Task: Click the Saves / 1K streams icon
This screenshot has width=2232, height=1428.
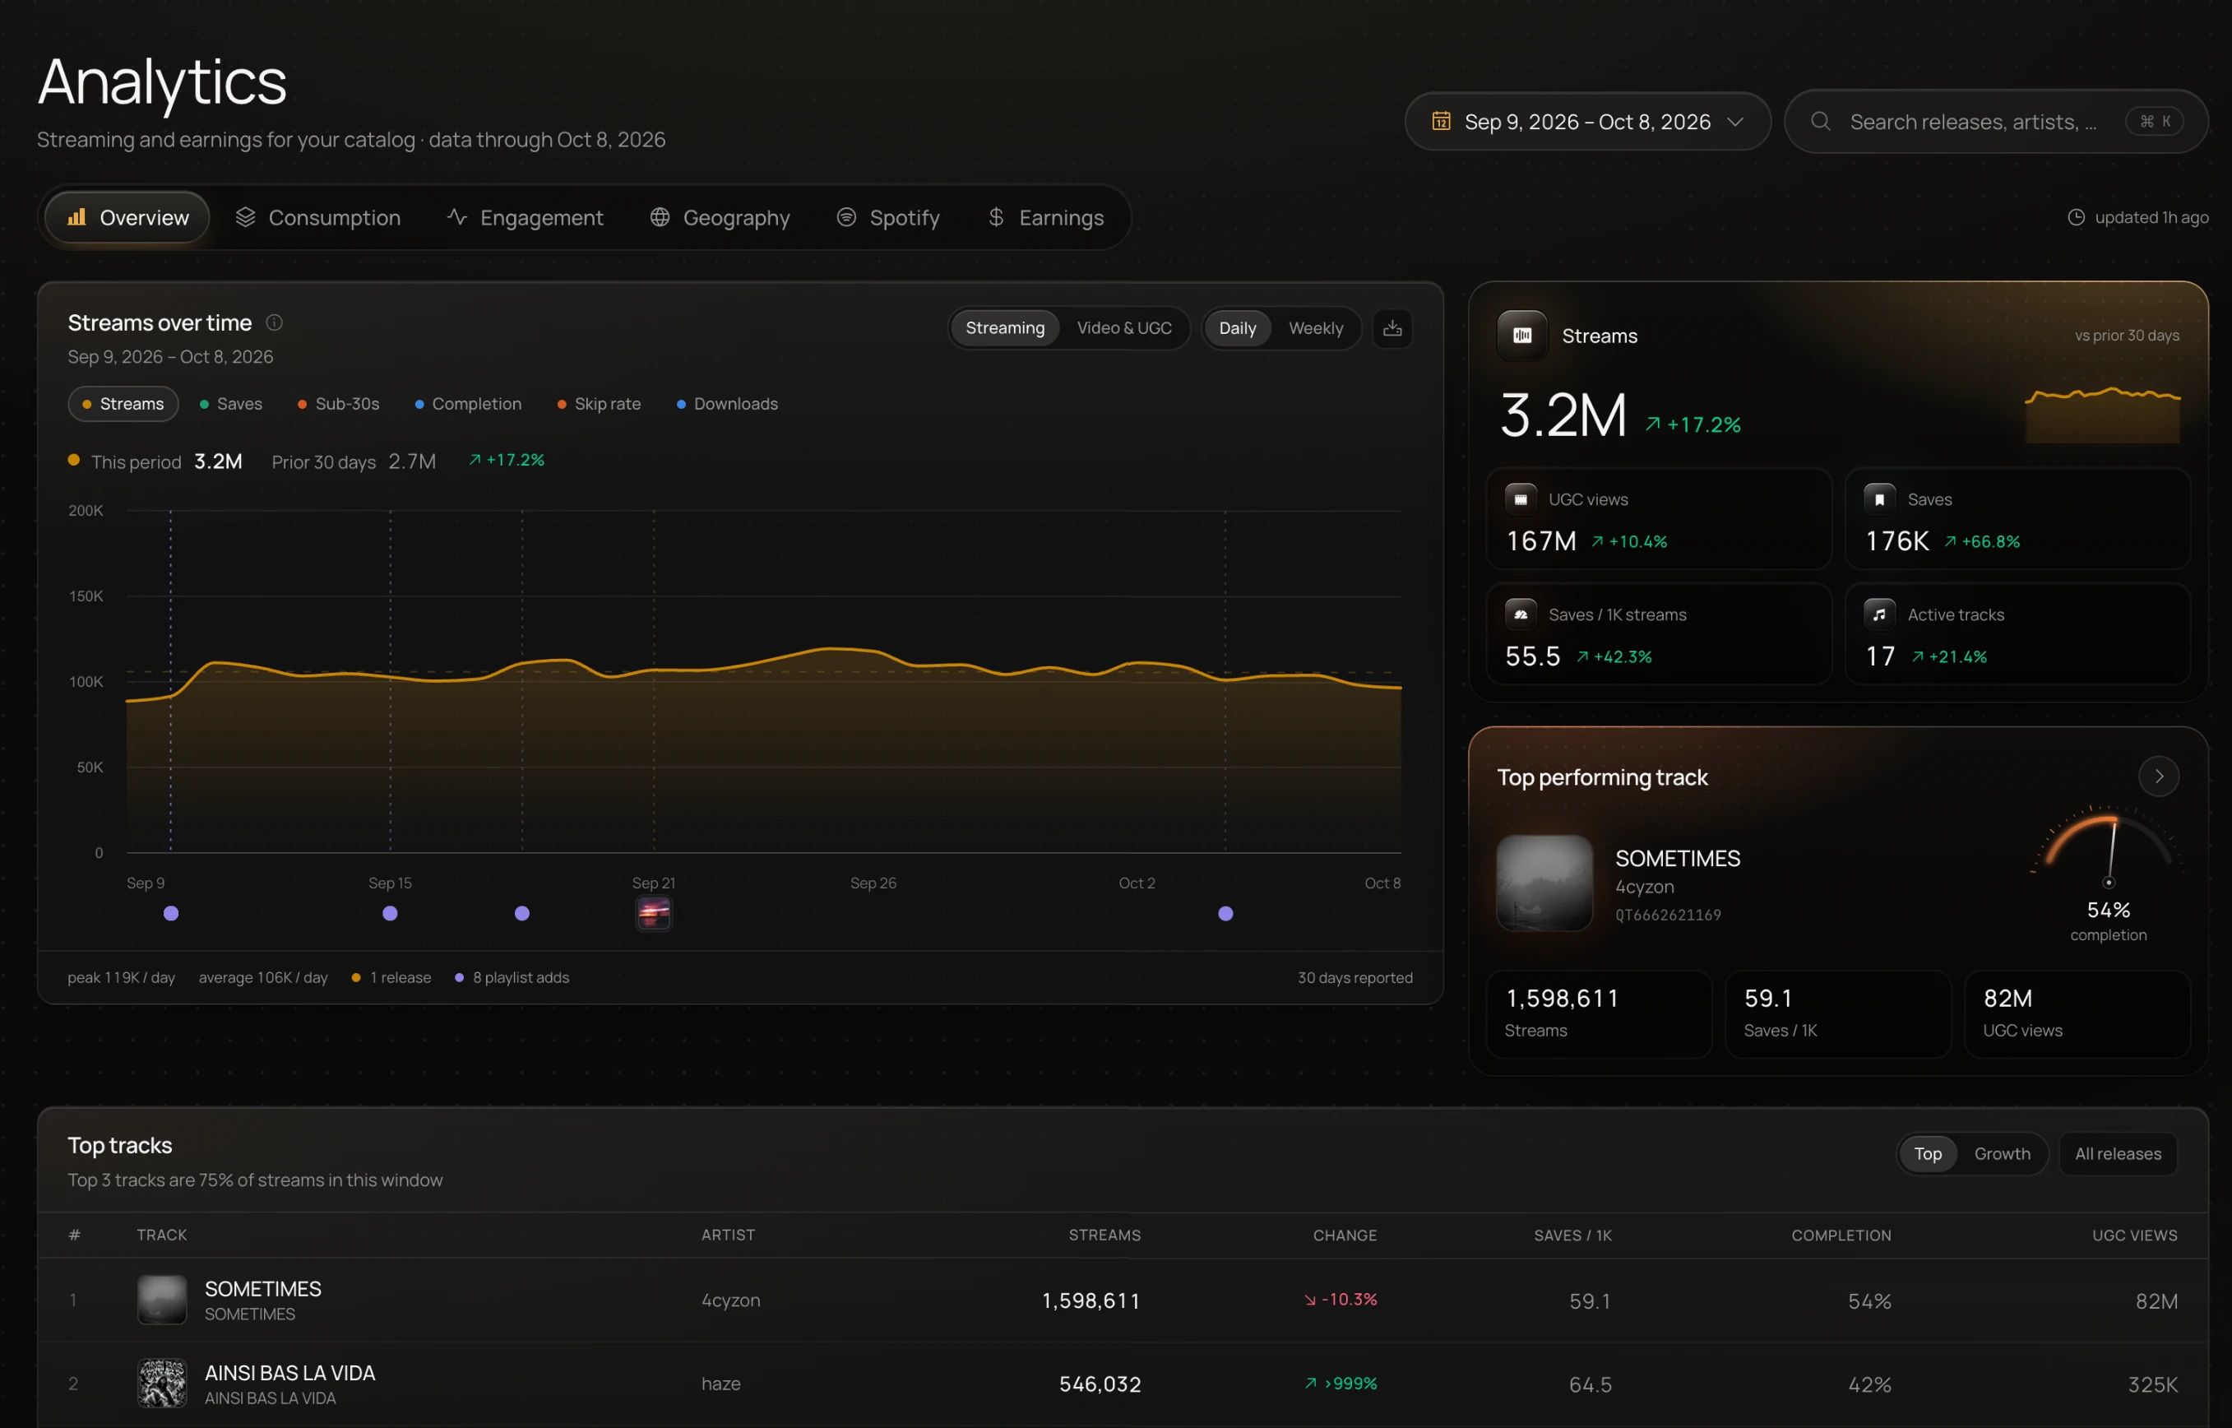Action: (1520, 614)
